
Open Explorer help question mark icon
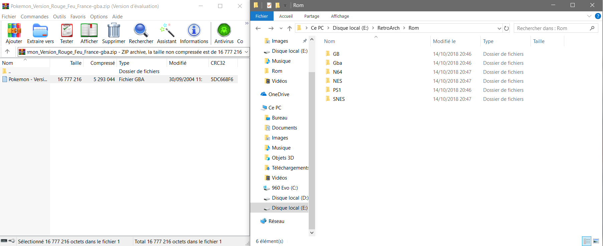tap(598, 16)
